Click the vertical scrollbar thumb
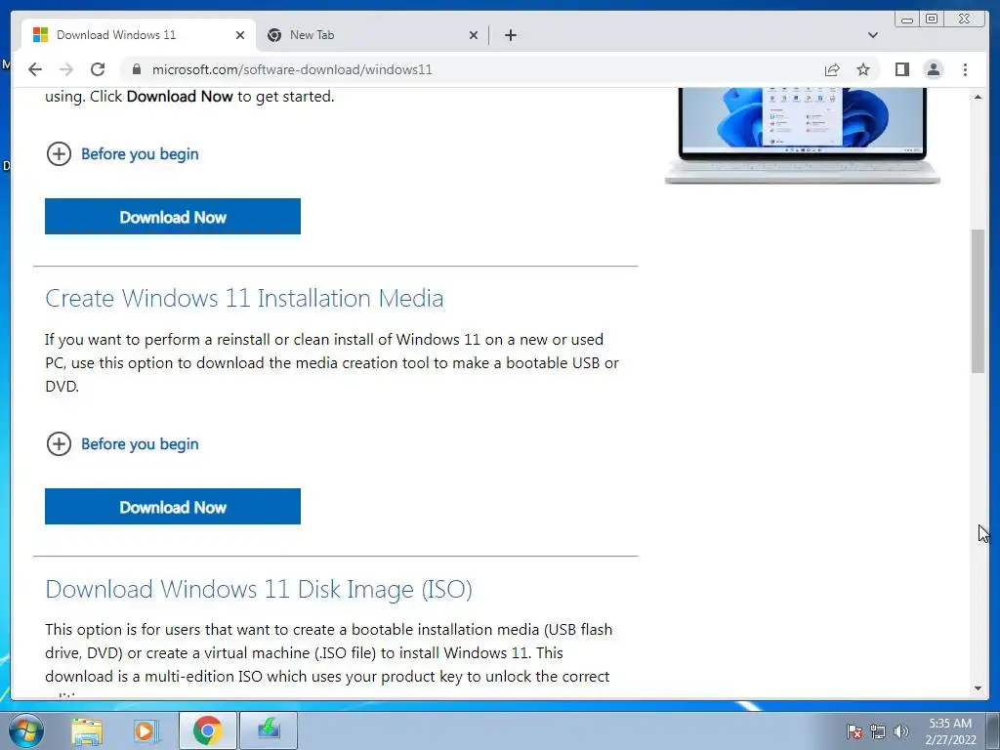 tap(978, 301)
